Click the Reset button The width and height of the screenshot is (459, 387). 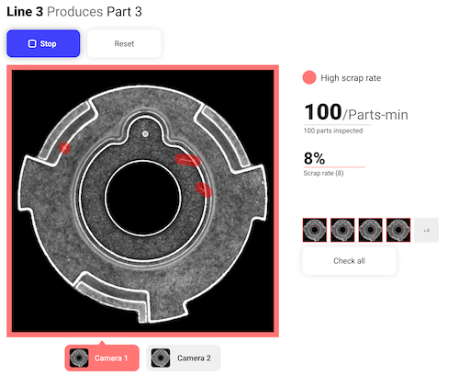pyautogui.click(x=124, y=43)
